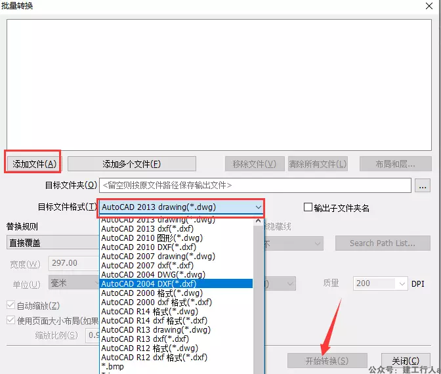Select AutoCAD 2010 DXF(*.dxf) option
This screenshot has width=441, height=374.
(176, 247)
